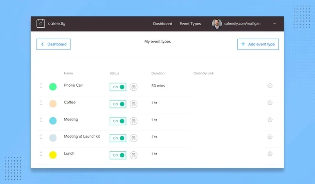Open settings gear for Lunch event

270,154
